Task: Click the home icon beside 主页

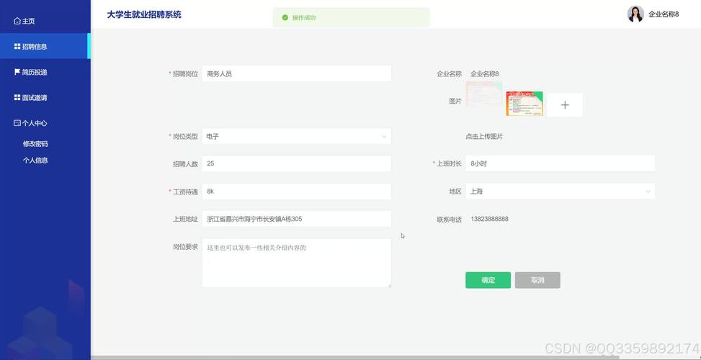Action: [17, 21]
